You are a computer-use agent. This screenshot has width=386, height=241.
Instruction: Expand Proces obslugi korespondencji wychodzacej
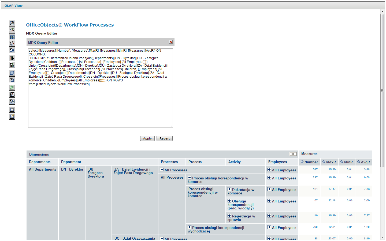[x=190, y=227]
